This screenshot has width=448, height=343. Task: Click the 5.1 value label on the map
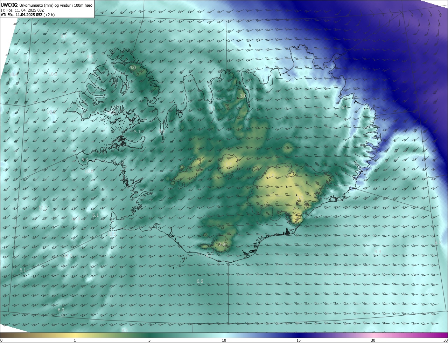(137, 132)
